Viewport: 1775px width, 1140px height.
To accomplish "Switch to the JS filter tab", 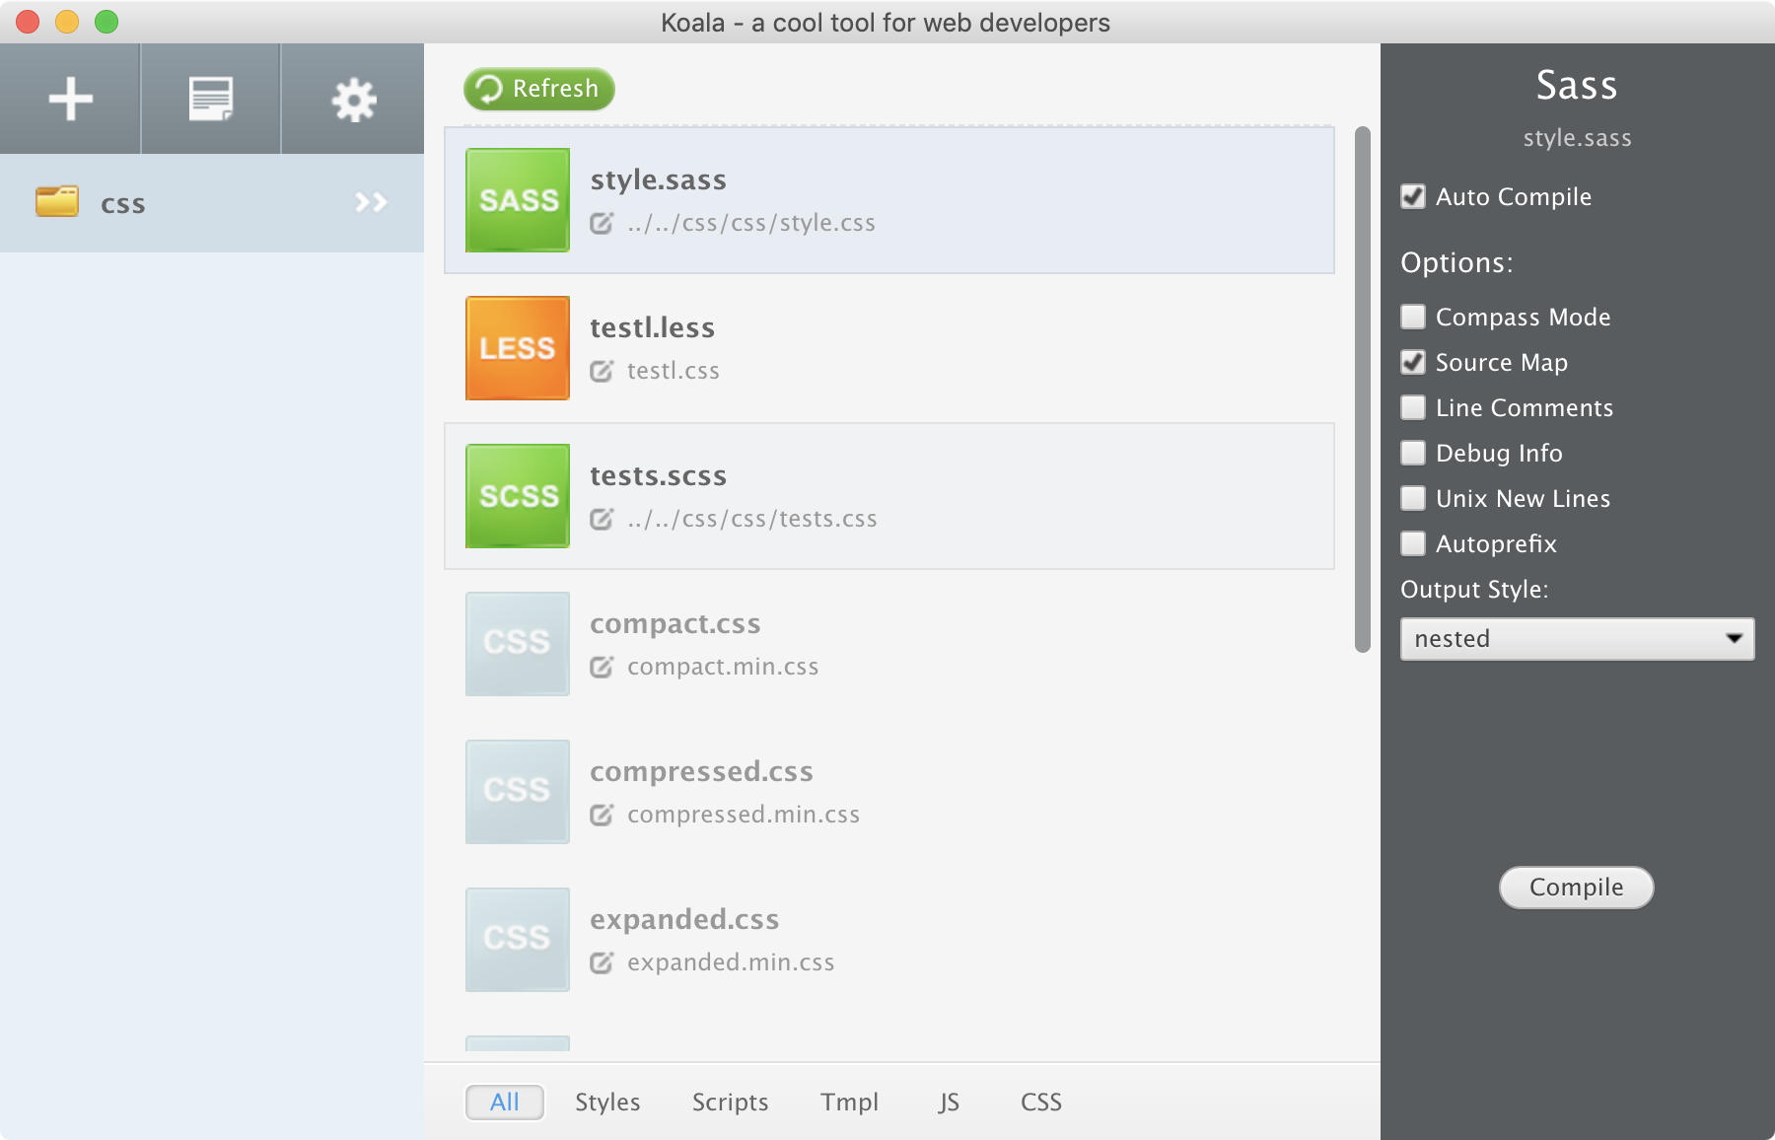I will coord(949,1103).
